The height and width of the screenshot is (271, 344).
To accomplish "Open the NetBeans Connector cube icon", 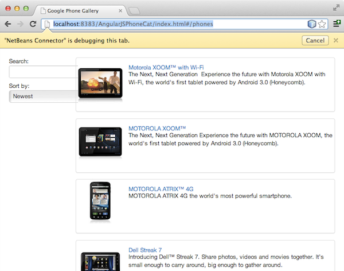I will coord(311,24).
